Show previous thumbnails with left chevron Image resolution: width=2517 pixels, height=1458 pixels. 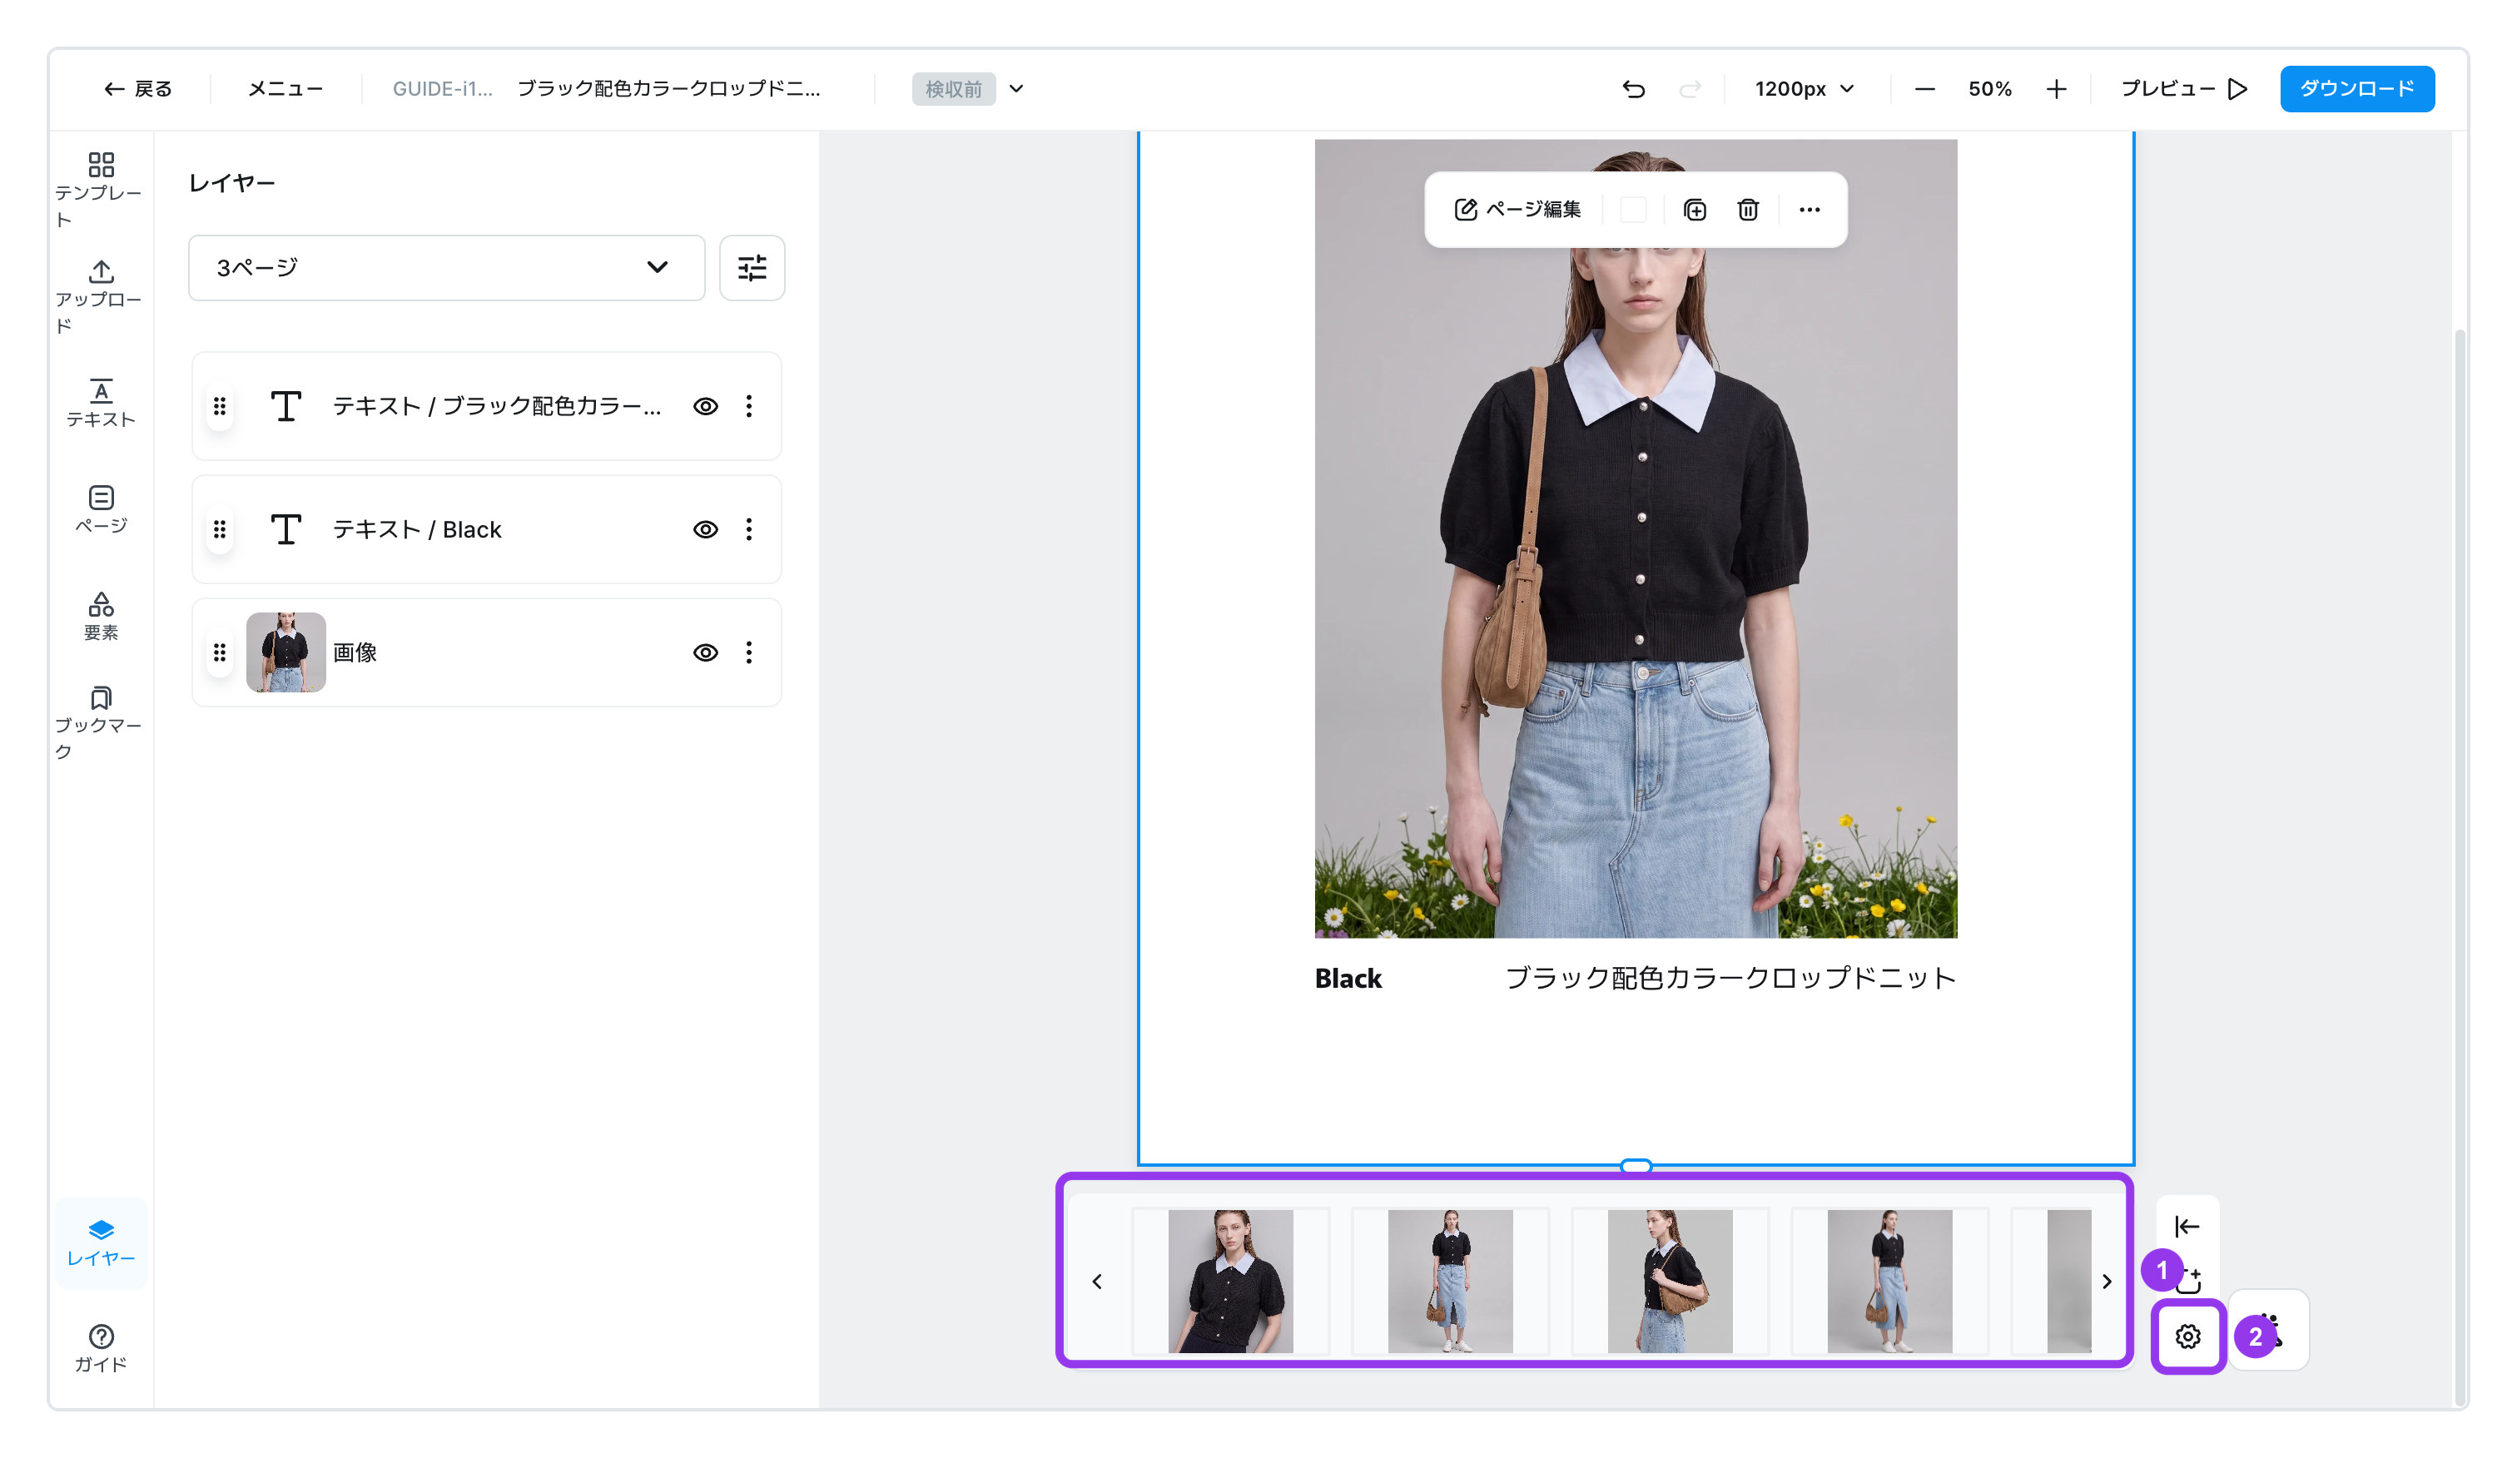pos(1097,1282)
